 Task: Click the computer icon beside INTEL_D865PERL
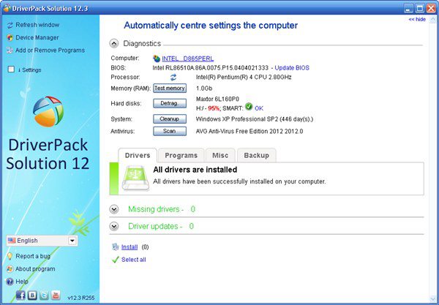point(157,59)
